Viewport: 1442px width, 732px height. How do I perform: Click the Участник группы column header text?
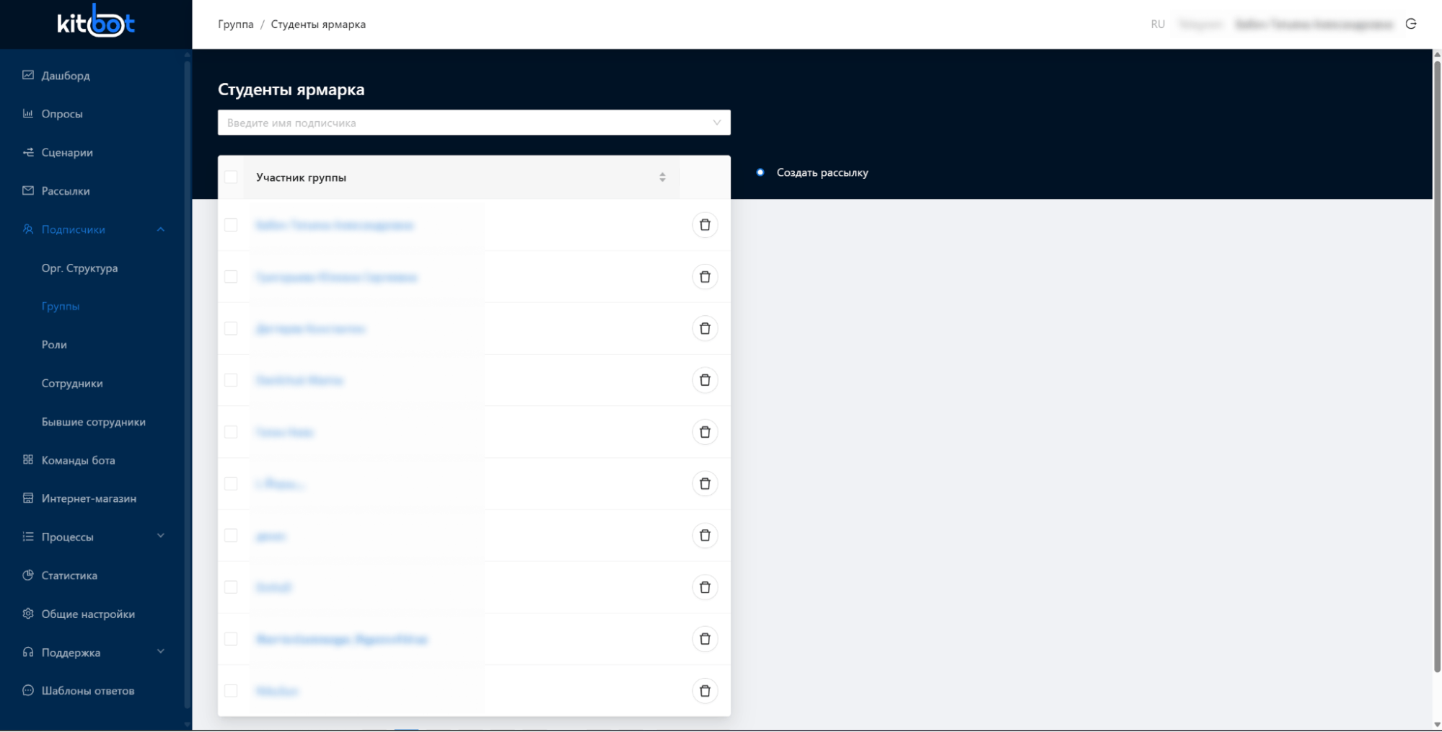tap(301, 177)
